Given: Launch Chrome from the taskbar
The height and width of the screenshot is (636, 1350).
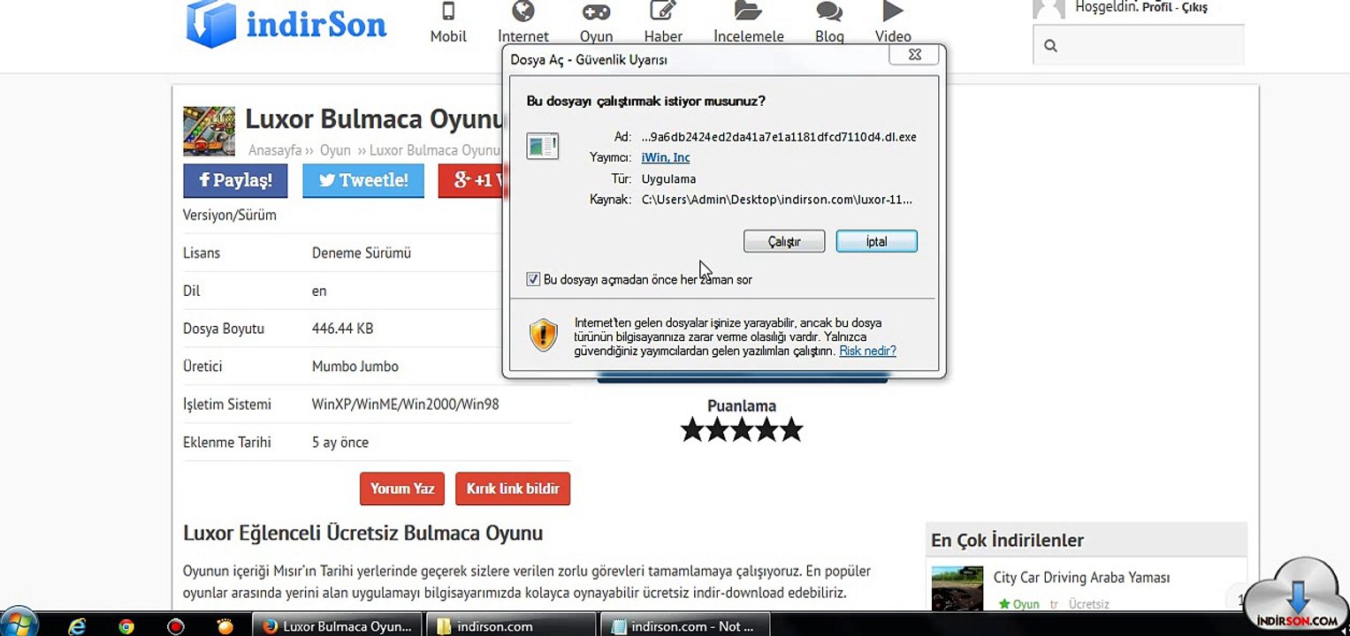Looking at the screenshot, I should pos(126,626).
